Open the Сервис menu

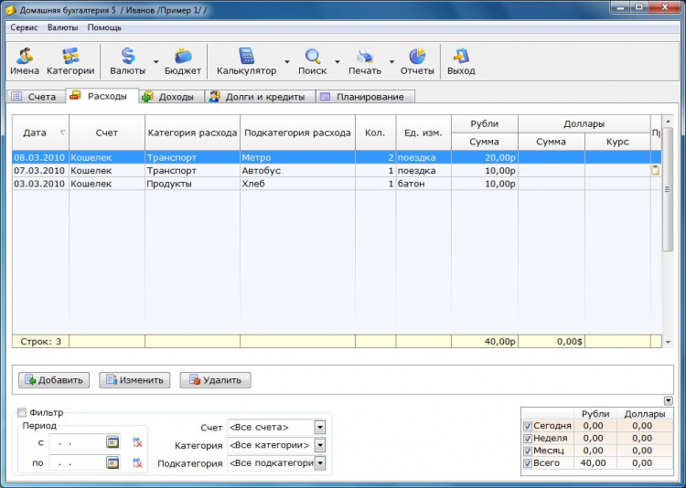[x=24, y=27]
